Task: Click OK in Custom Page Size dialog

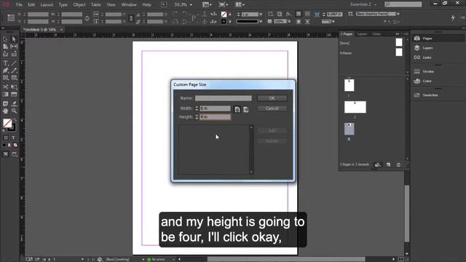Action: tap(272, 98)
